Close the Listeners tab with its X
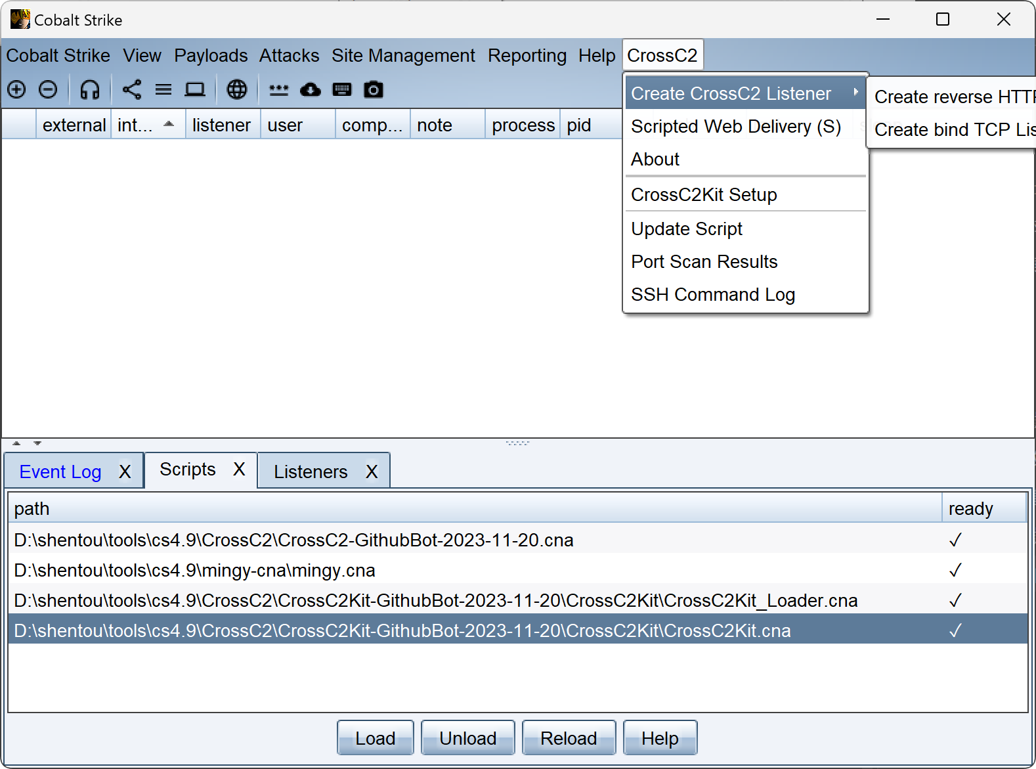Viewport: 1036px width, 769px height. (x=372, y=472)
